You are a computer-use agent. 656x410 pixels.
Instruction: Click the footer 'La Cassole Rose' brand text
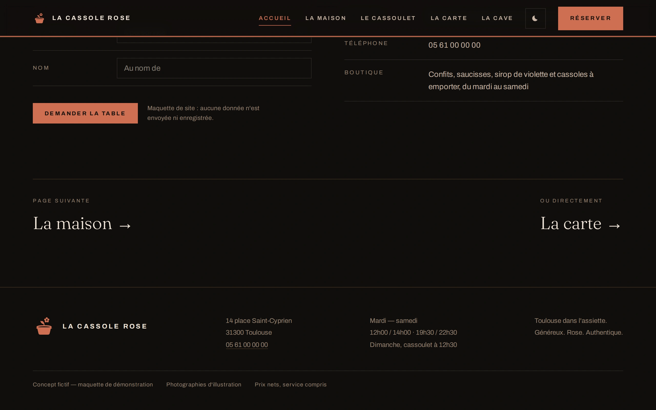tap(105, 326)
